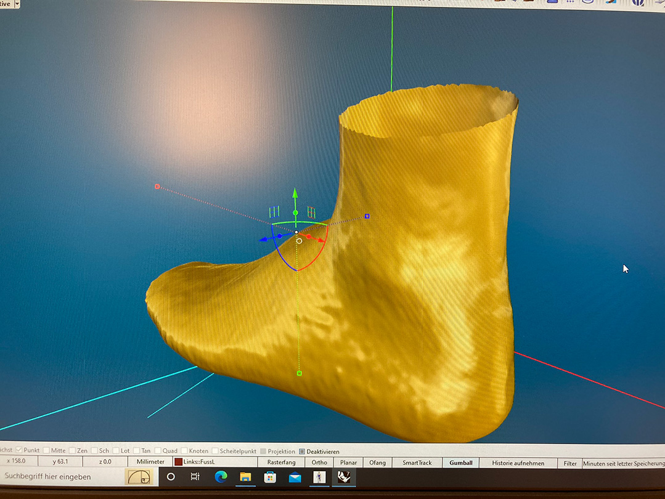This screenshot has width=665, height=499.
Task: Toggle Gumball in status bar
Action: 461,463
